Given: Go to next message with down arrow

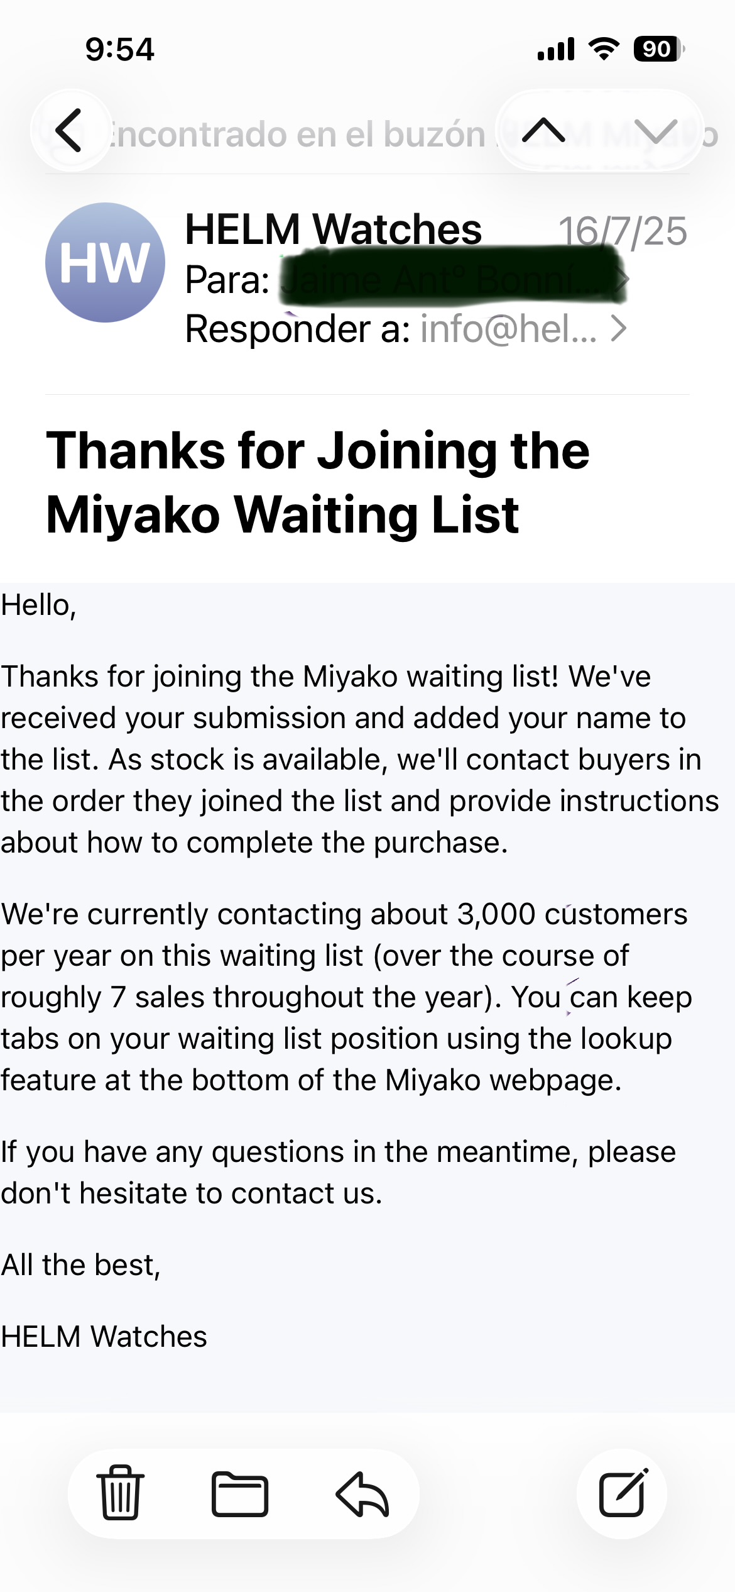Looking at the screenshot, I should [x=655, y=131].
